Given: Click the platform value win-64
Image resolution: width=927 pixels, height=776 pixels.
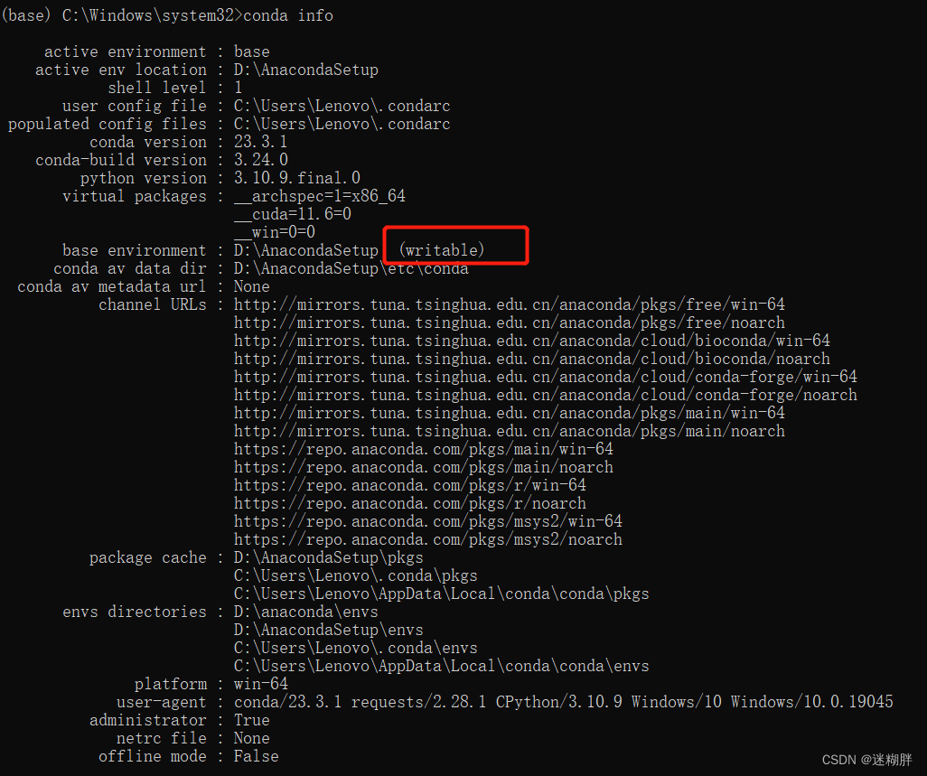Looking at the screenshot, I should [260, 684].
